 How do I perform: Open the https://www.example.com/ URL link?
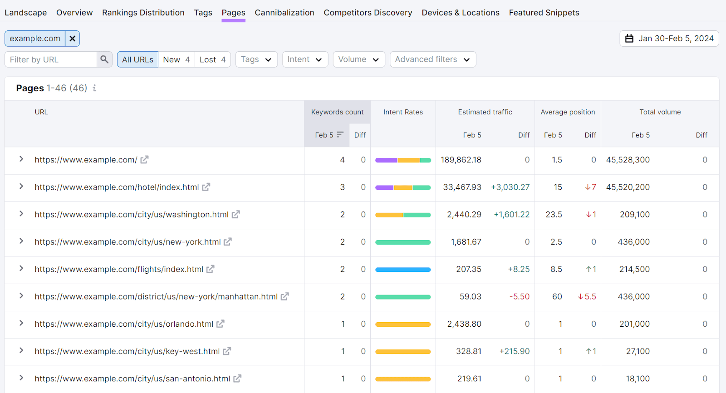click(x=86, y=160)
